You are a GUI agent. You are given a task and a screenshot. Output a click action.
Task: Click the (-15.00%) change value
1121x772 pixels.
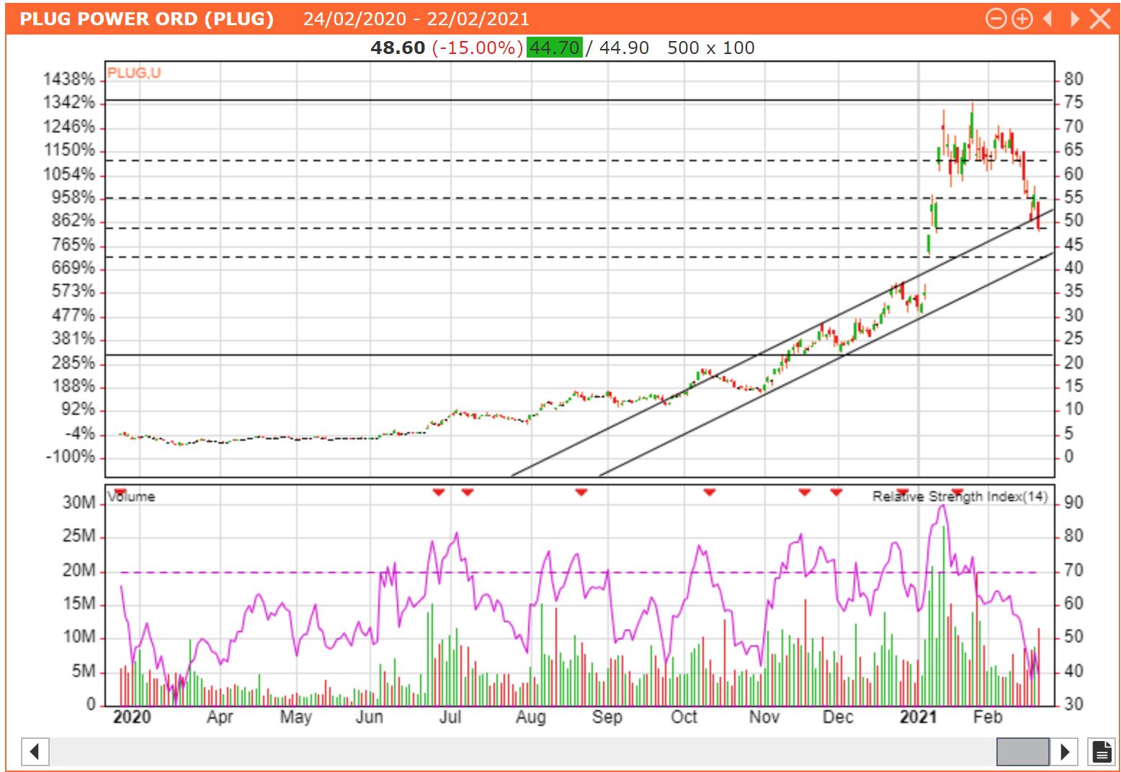477,48
